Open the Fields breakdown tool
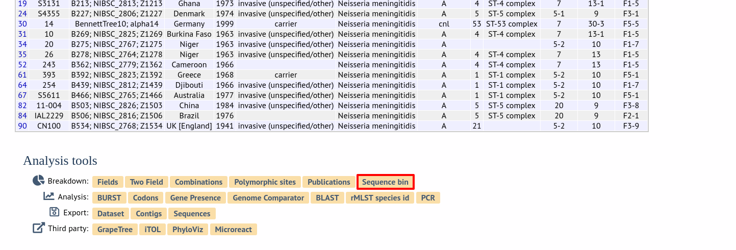736x250 pixels. (108, 182)
